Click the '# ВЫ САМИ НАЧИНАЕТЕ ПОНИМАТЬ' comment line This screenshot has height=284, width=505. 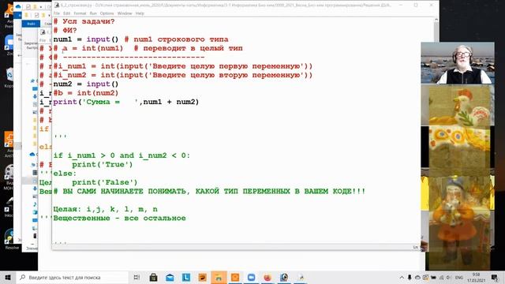(209, 191)
